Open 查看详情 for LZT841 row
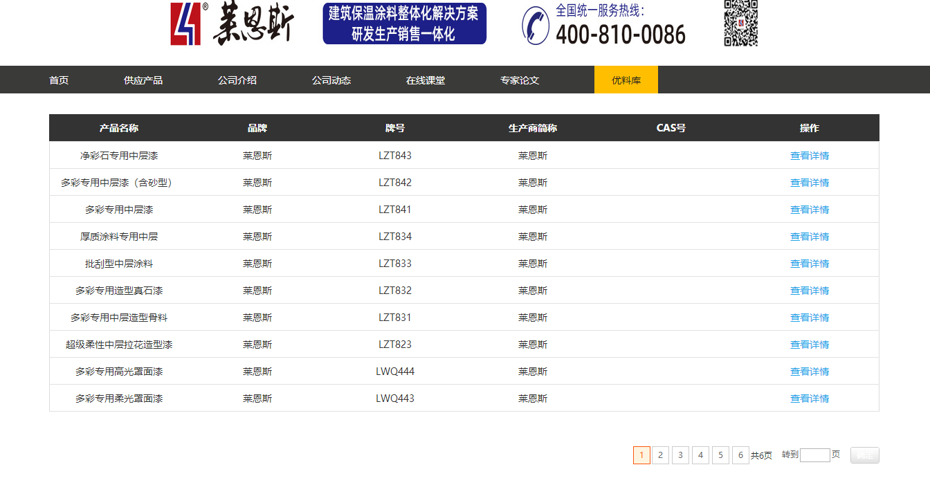This screenshot has height=485, width=930. click(x=810, y=210)
